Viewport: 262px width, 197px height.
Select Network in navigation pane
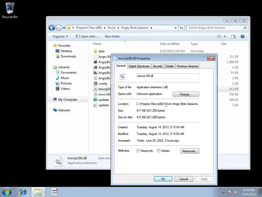(61, 110)
